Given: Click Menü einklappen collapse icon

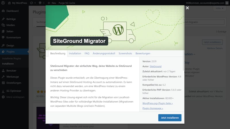Looking at the screenshot, I should pos(3,97).
